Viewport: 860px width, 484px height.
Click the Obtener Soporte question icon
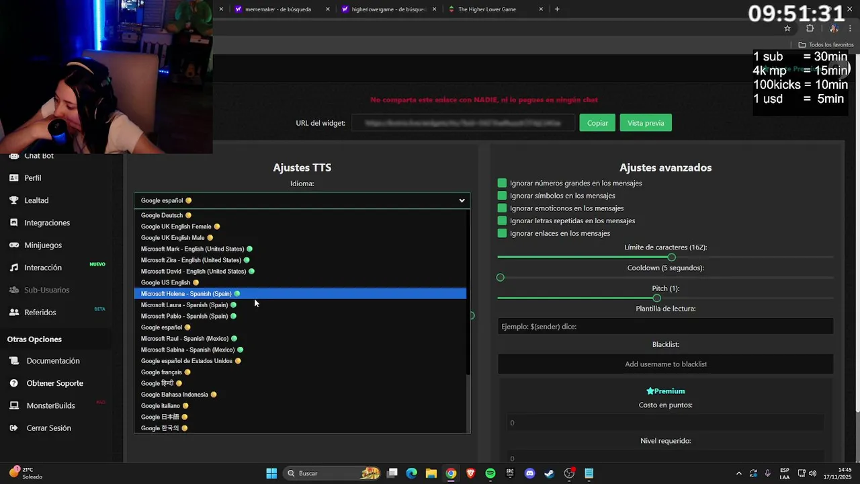14,383
